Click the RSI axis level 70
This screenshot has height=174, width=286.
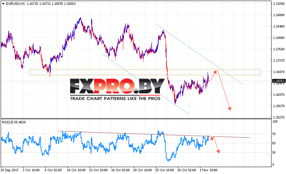point(274,134)
